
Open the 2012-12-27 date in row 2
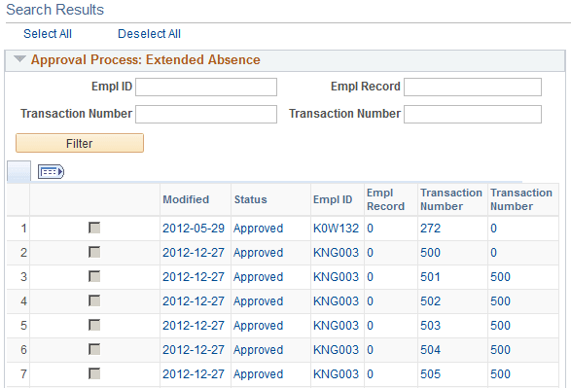click(194, 253)
